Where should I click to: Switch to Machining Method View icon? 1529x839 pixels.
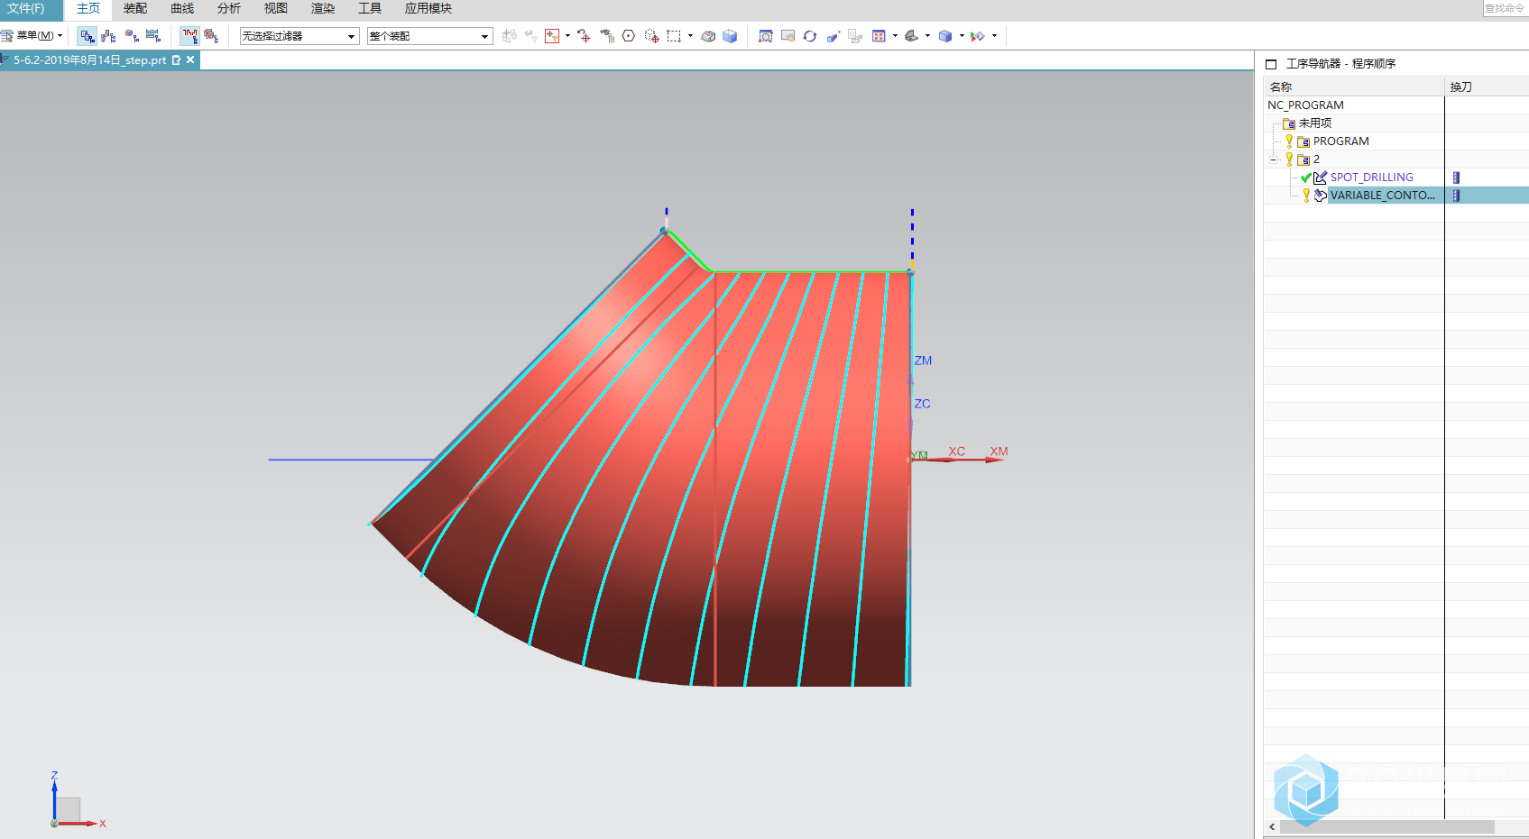153,36
